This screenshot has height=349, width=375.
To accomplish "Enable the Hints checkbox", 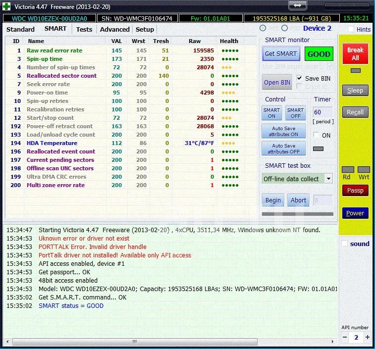I will tap(351, 29).
